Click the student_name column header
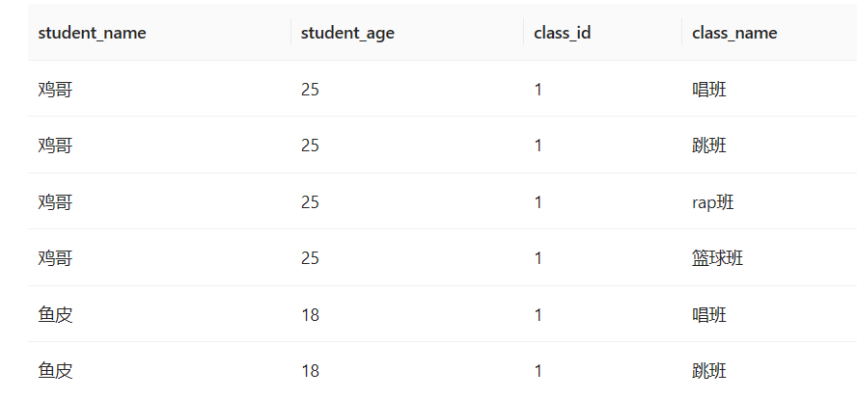The height and width of the screenshot is (398, 857). click(92, 33)
